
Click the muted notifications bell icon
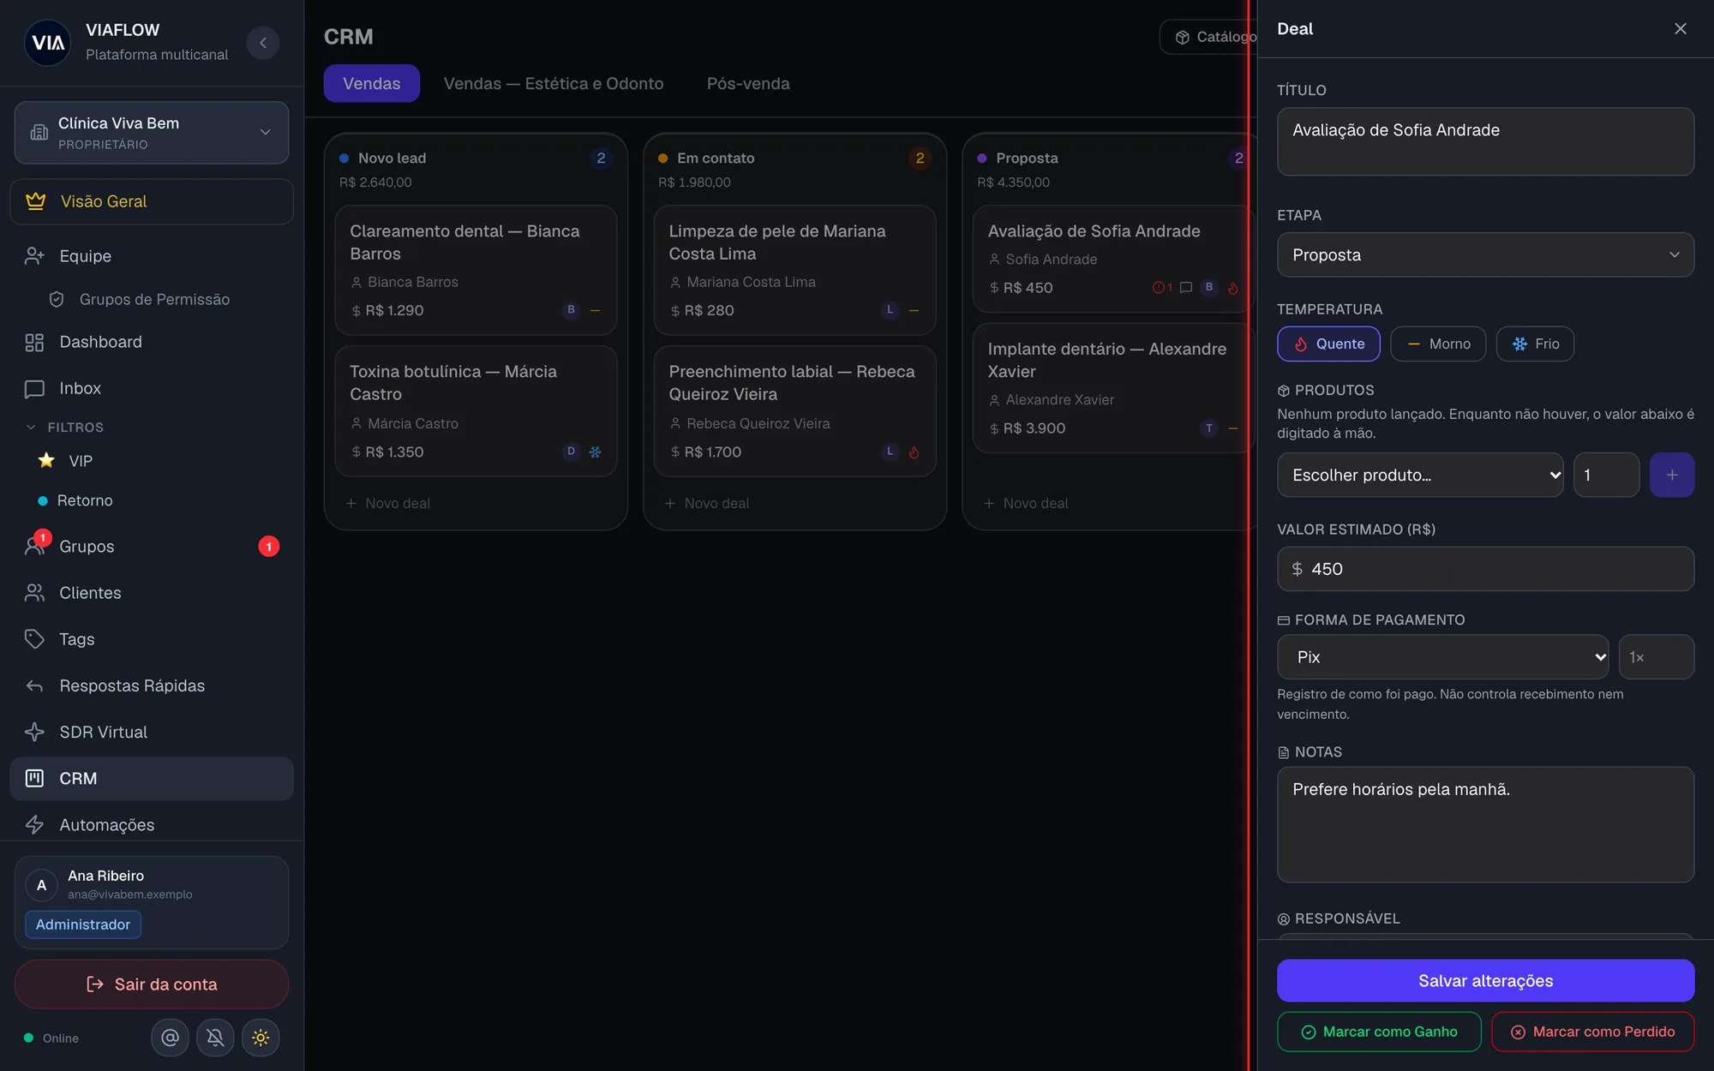[215, 1038]
